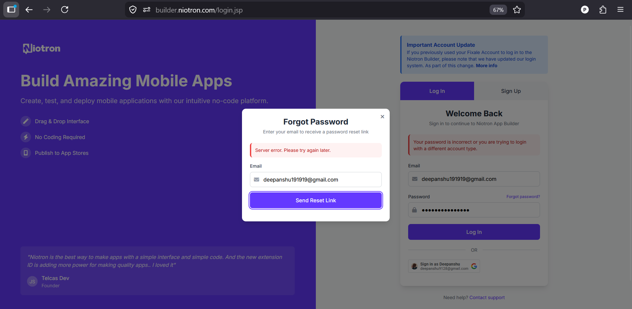Click the Send Reset Link button

(x=316, y=200)
